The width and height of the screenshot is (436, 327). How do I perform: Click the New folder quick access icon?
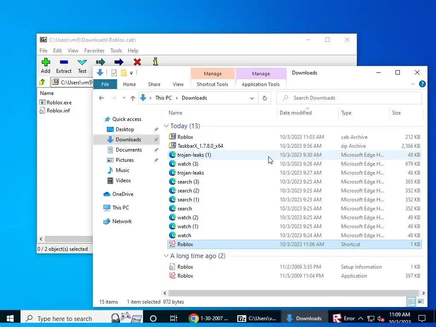[123, 73]
